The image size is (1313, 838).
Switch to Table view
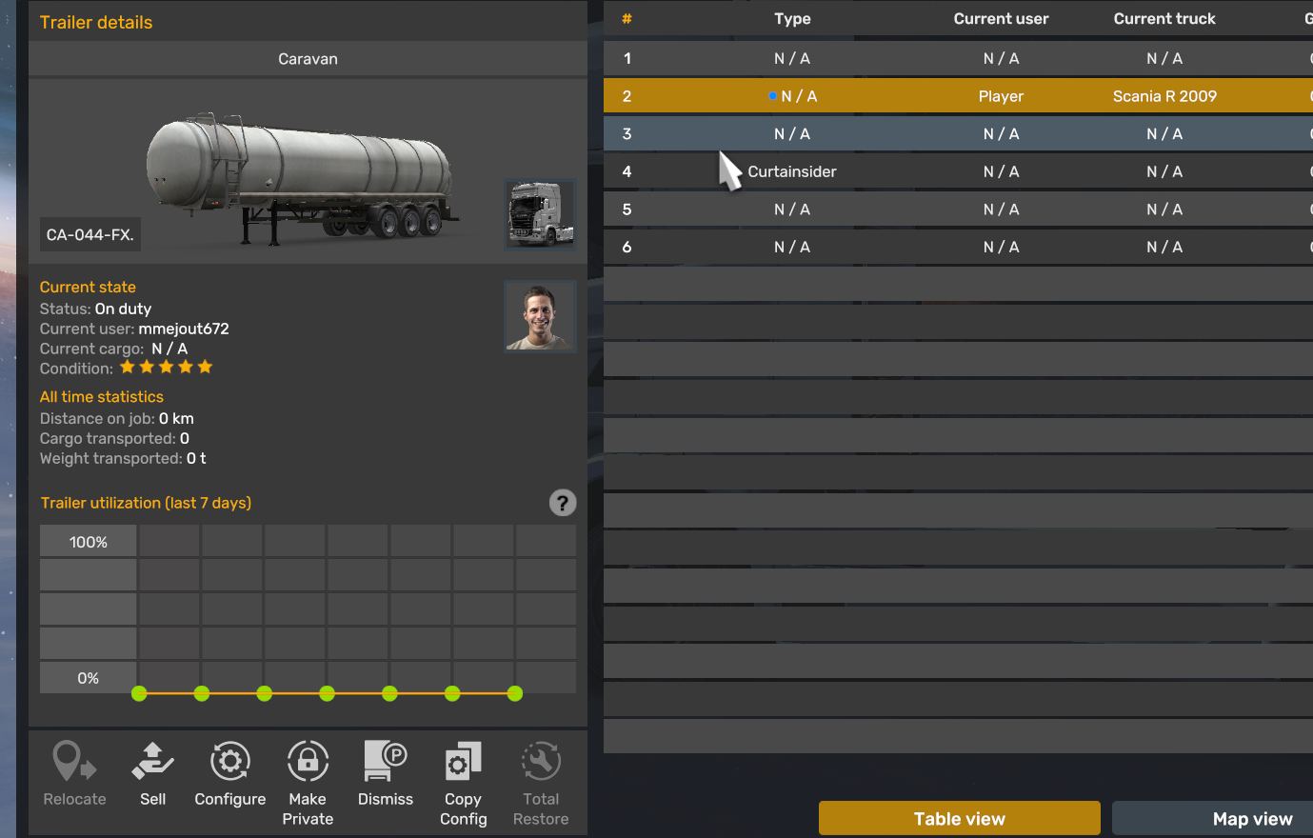[959, 818]
